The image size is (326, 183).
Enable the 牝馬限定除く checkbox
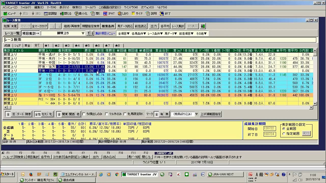[x=125, y=114]
